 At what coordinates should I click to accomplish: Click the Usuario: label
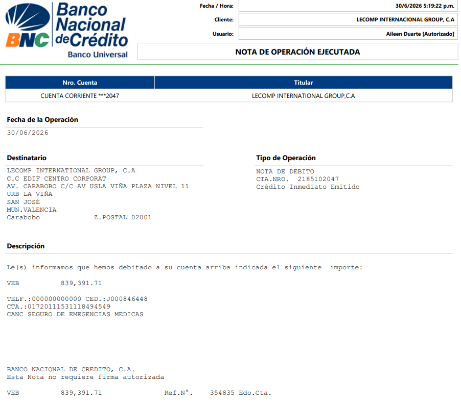(x=223, y=34)
